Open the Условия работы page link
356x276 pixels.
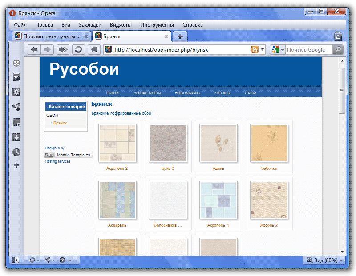coord(147,93)
